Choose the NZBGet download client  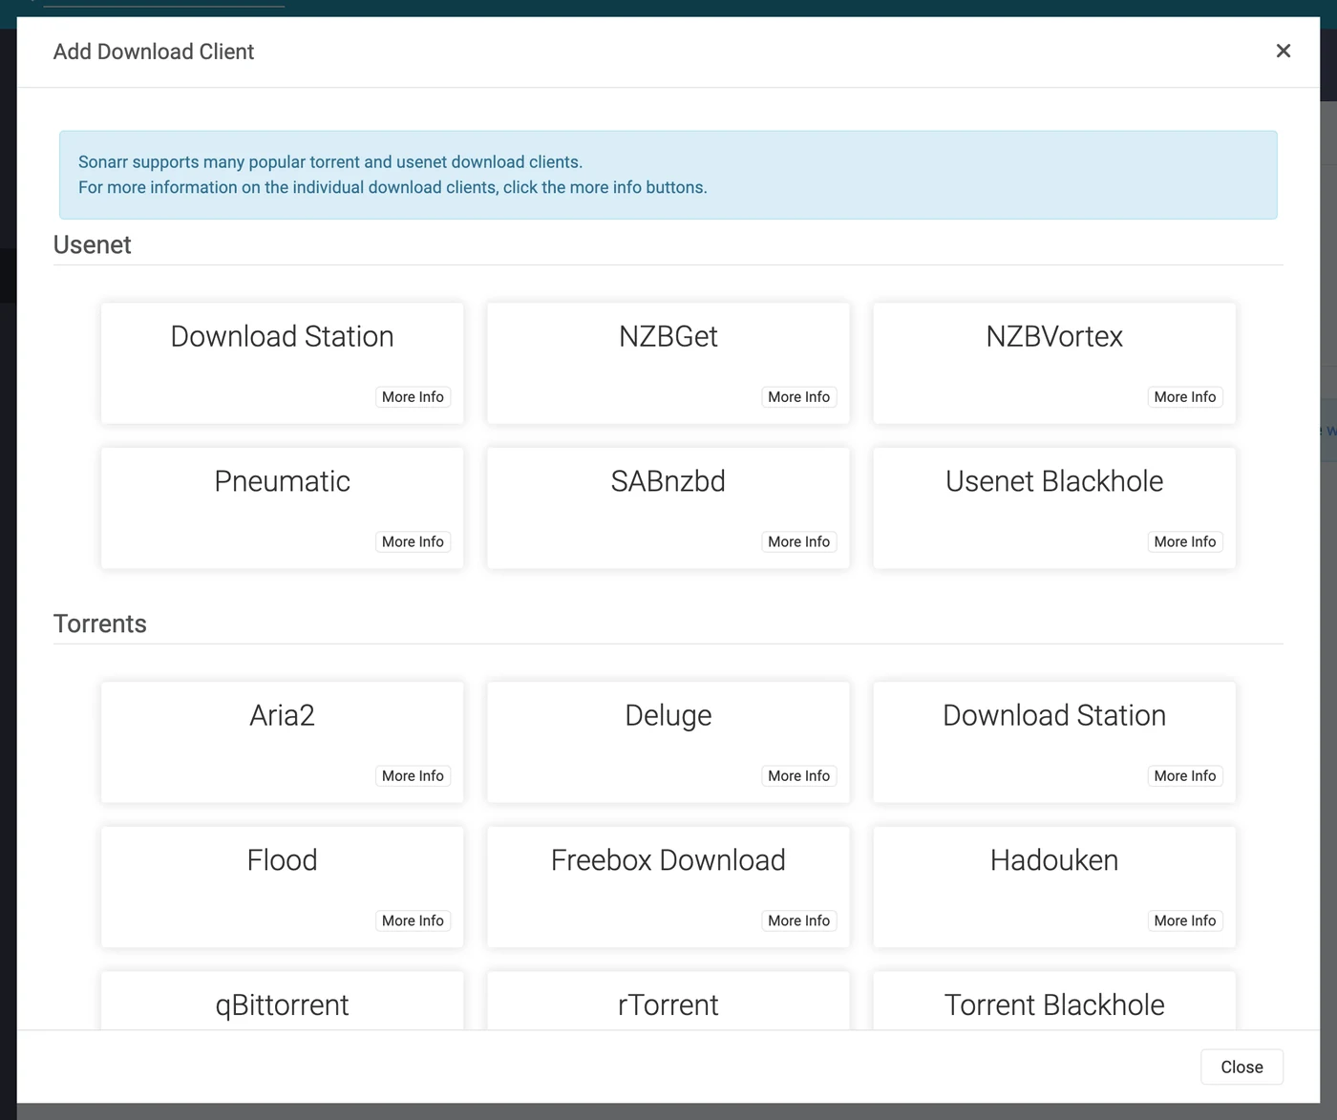[668, 363]
